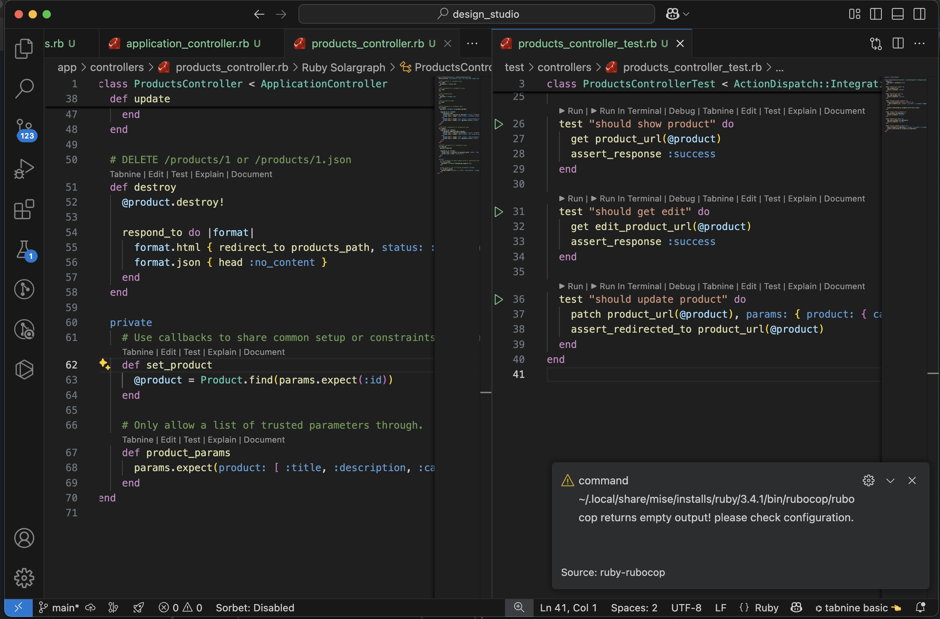Run the 'should show product' test from the gutter
This screenshot has height=619, width=940.
[x=499, y=124]
